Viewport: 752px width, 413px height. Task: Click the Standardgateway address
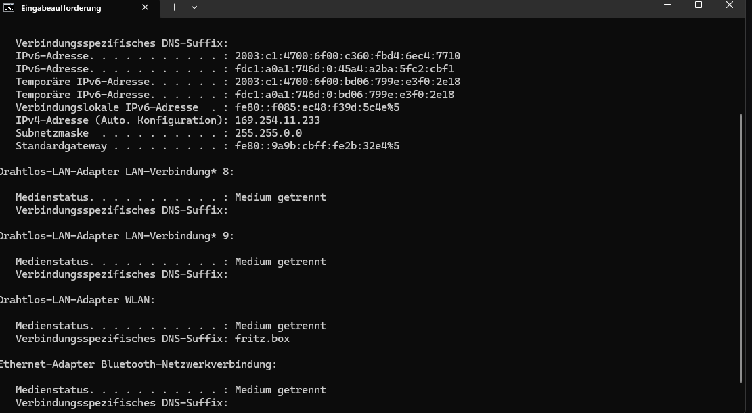coord(318,145)
